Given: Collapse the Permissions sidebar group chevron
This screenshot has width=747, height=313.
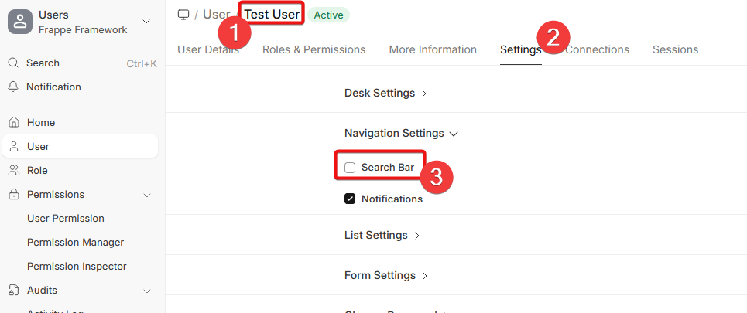Looking at the screenshot, I should pos(147,195).
